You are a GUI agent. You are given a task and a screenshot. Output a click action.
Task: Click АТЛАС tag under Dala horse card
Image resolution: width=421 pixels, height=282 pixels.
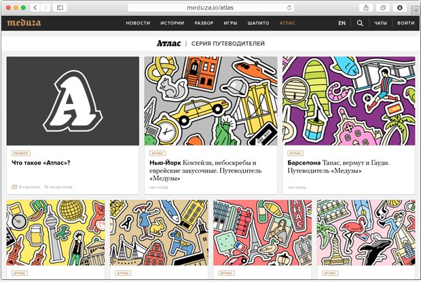pyautogui.click(x=123, y=273)
